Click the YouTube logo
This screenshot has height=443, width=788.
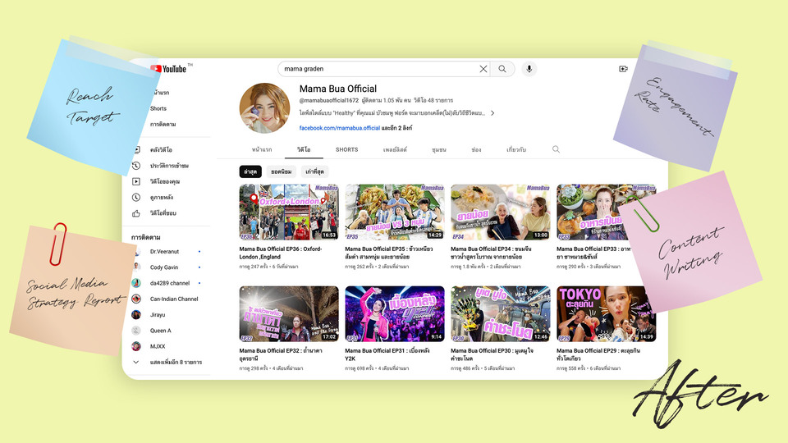point(168,69)
